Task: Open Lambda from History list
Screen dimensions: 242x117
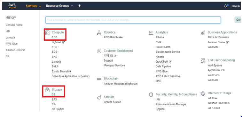Action: tap(10, 38)
